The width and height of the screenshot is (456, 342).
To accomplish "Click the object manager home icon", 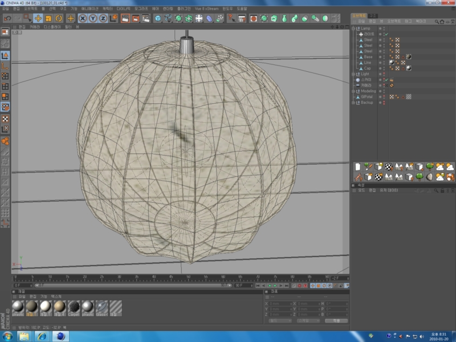I will [x=442, y=22].
